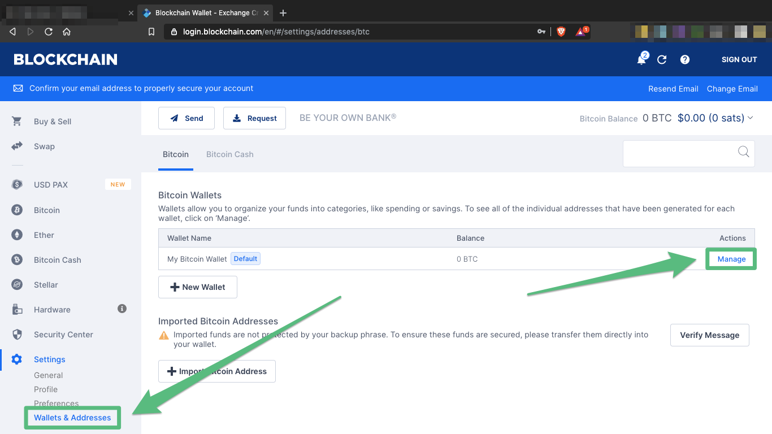Click the browser back arrow
Viewport: 772px width, 434px height.
point(12,32)
